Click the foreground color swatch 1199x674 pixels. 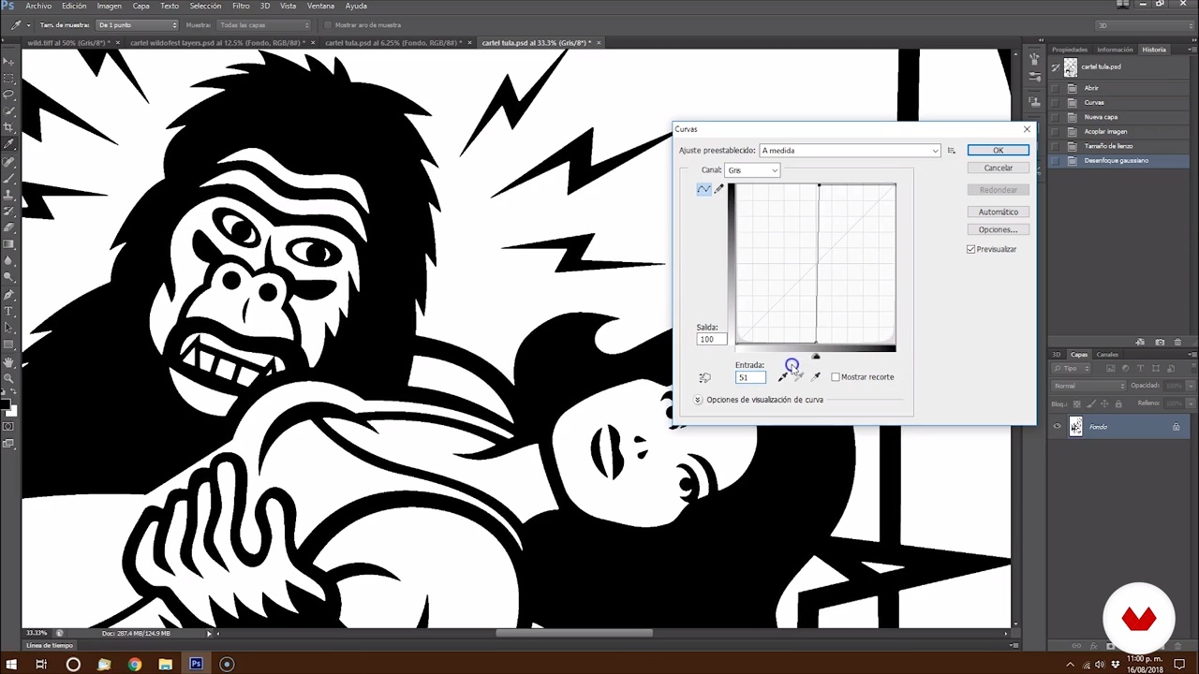pyautogui.click(x=6, y=404)
